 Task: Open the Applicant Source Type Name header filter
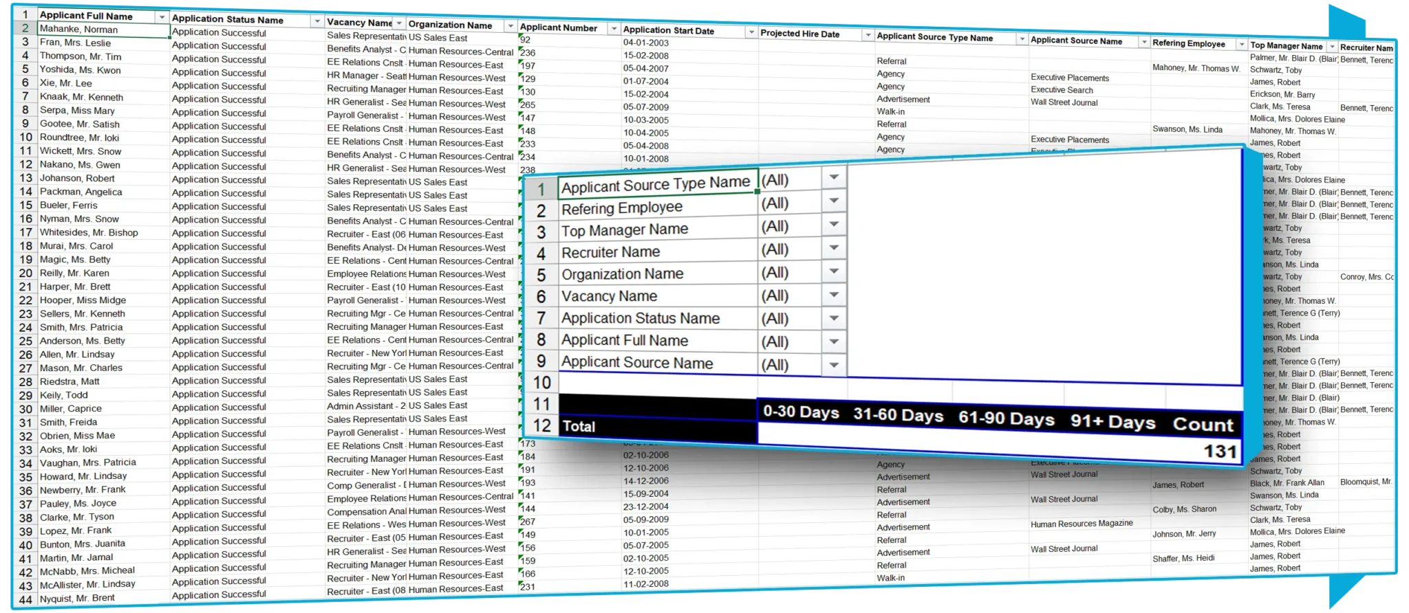click(1022, 39)
